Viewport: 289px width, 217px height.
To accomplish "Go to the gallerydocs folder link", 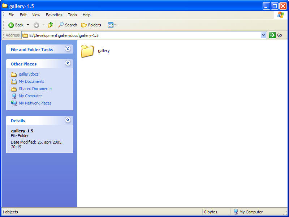I will pyautogui.click(x=29, y=74).
